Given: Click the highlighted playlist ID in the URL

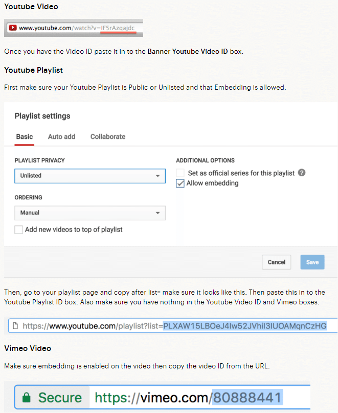Looking at the screenshot, I should click(x=244, y=326).
